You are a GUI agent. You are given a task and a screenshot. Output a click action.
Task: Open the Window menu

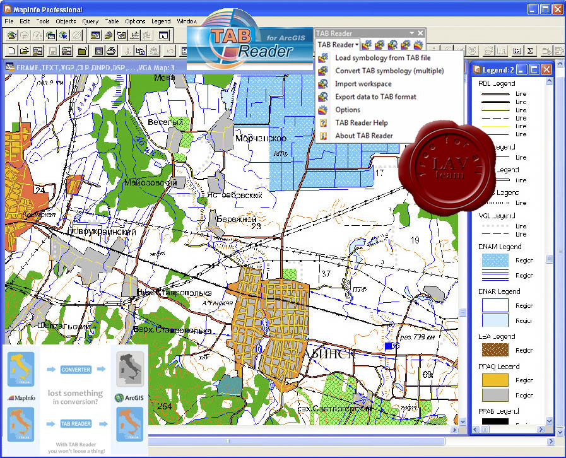point(187,21)
